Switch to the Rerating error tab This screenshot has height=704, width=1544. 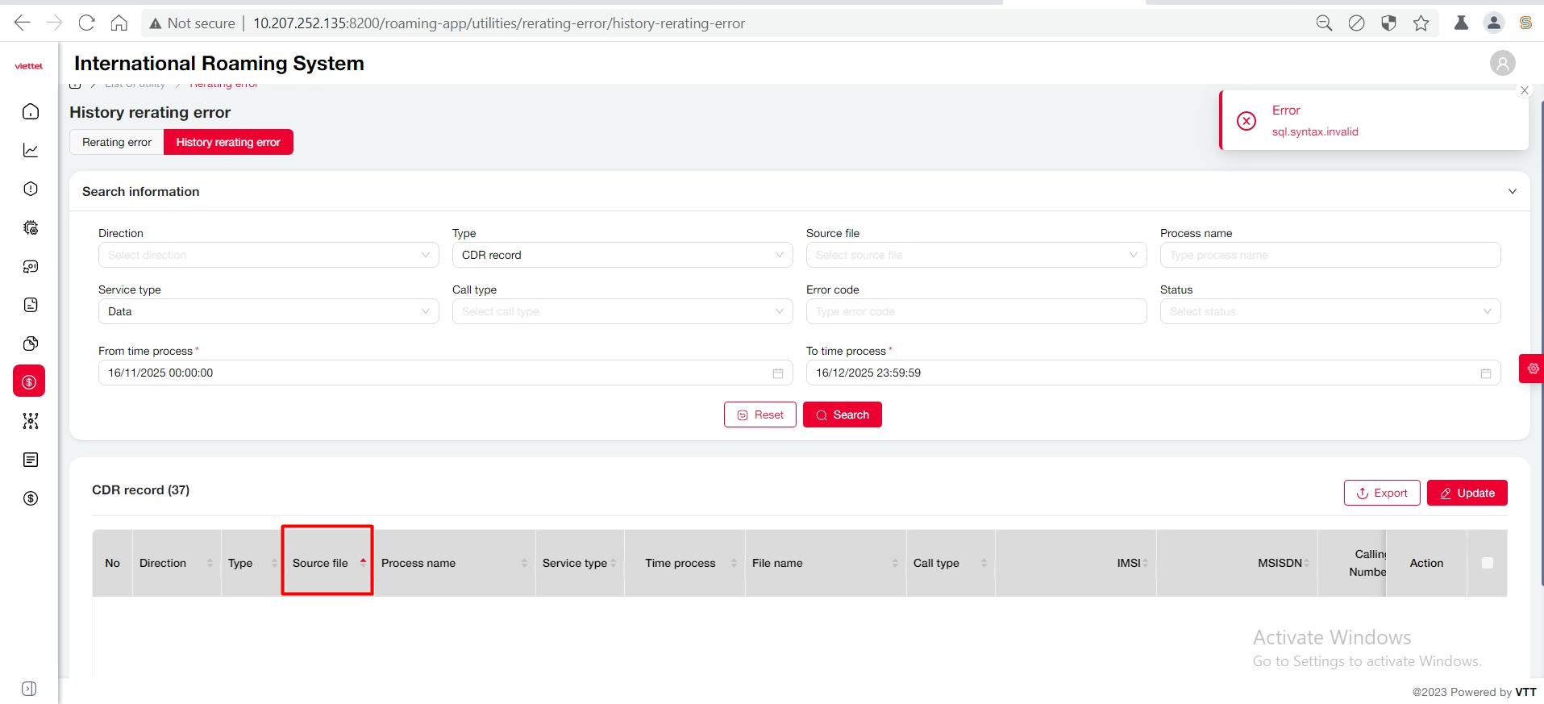click(x=117, y=142)
